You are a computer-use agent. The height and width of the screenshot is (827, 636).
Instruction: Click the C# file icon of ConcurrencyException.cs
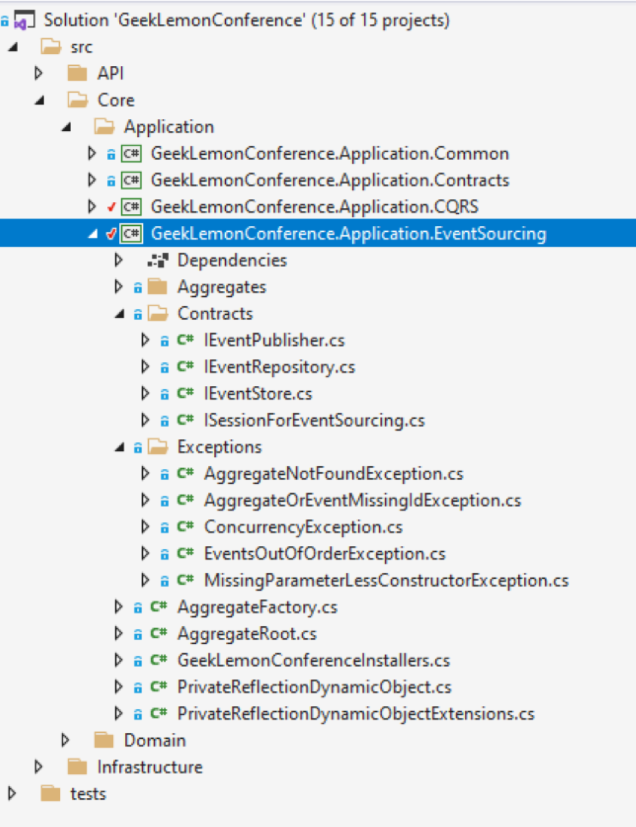coord(185,527)
